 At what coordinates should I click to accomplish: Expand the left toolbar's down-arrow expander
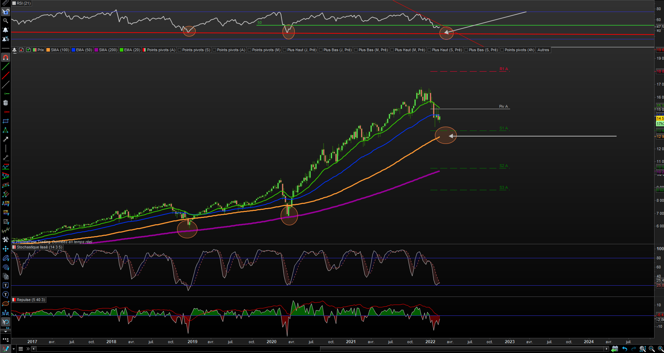(5, 331)
